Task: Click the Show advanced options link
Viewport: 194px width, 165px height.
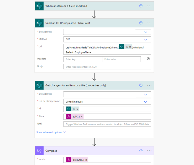Action: (49, 132)
